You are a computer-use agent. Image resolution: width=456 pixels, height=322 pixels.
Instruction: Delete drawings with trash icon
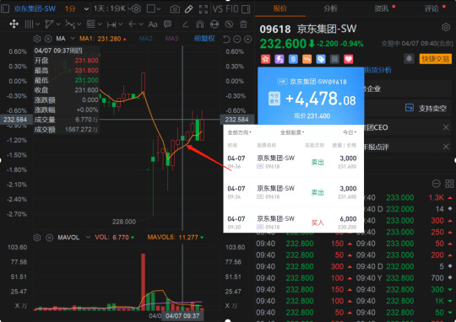pos(243,24)
